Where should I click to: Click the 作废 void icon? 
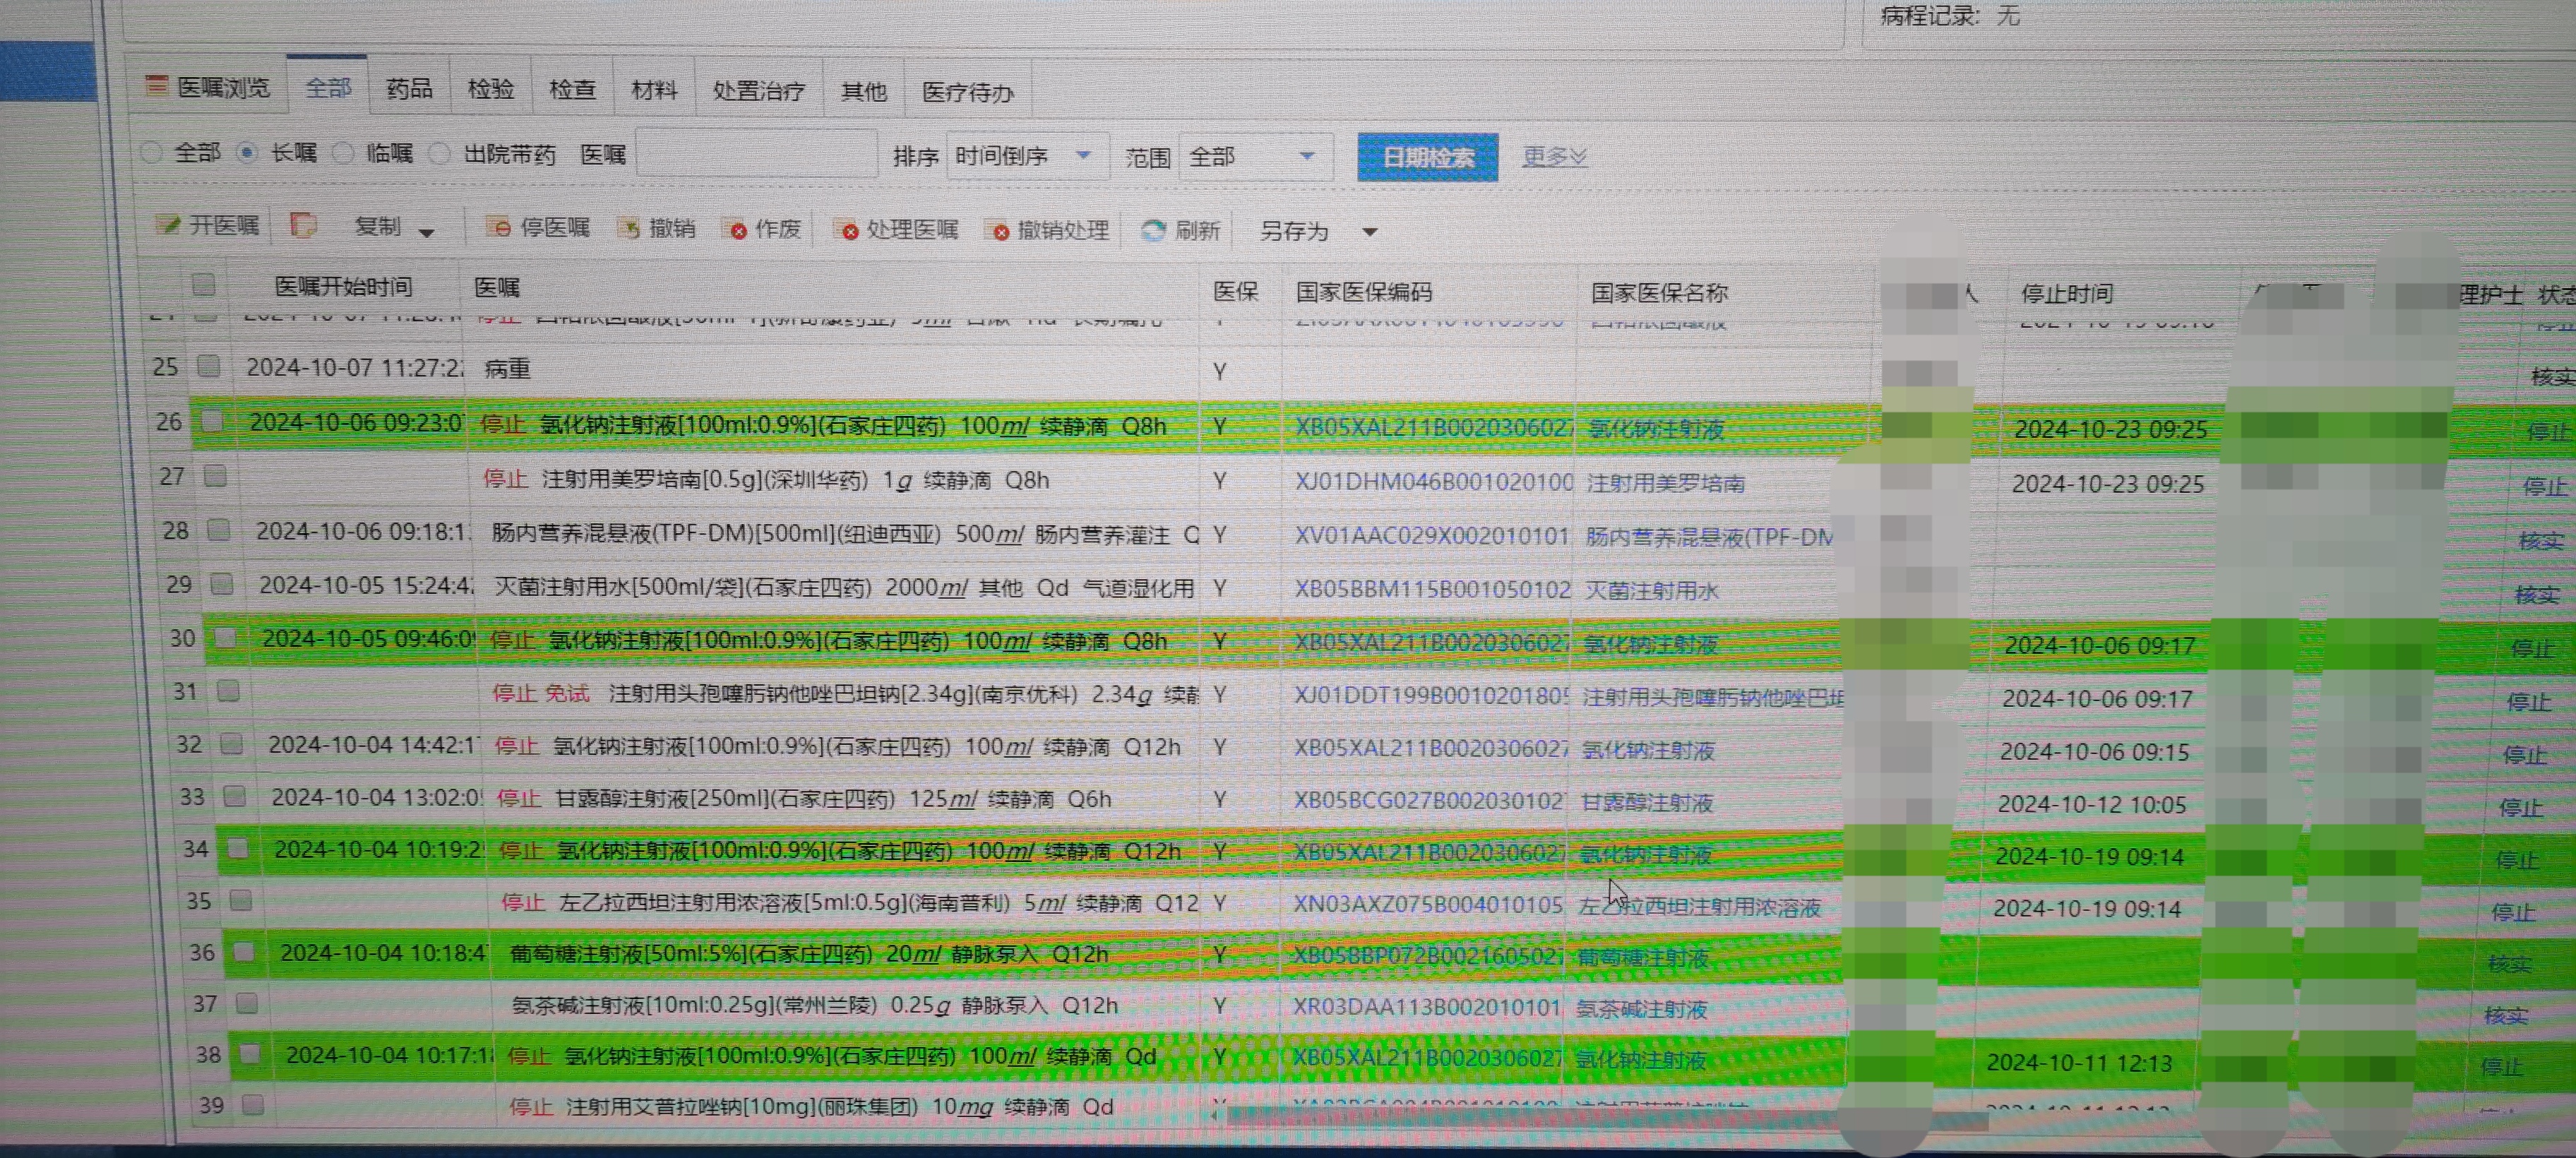click(x=736, y=229)
